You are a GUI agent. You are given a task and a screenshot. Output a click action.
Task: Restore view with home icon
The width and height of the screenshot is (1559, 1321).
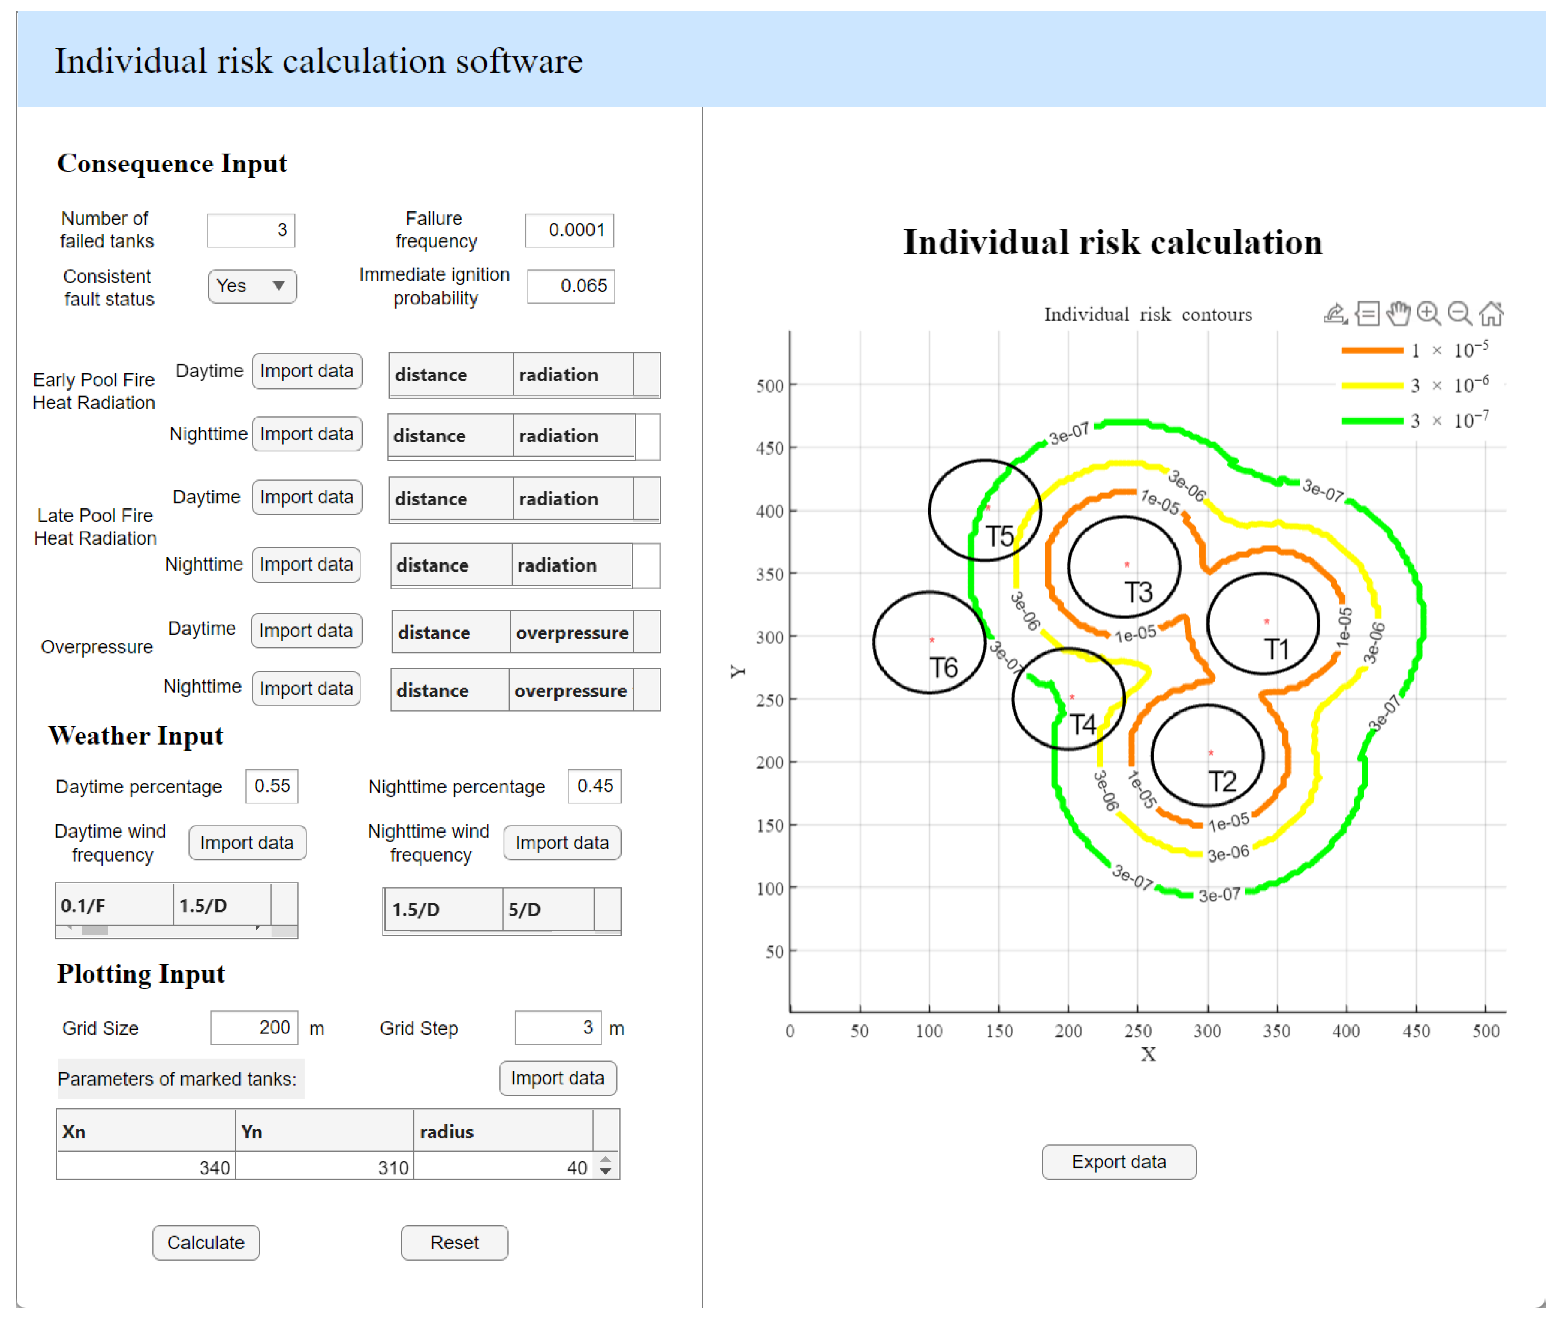tap(1491, 314)
